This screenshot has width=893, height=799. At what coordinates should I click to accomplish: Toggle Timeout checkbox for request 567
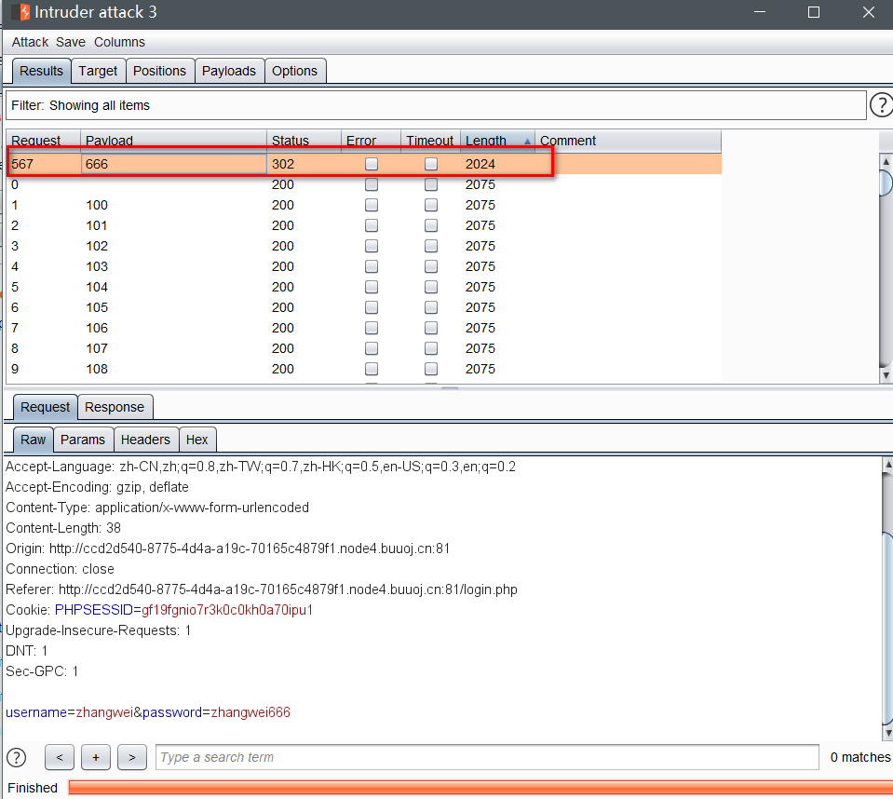coord(431,164)
